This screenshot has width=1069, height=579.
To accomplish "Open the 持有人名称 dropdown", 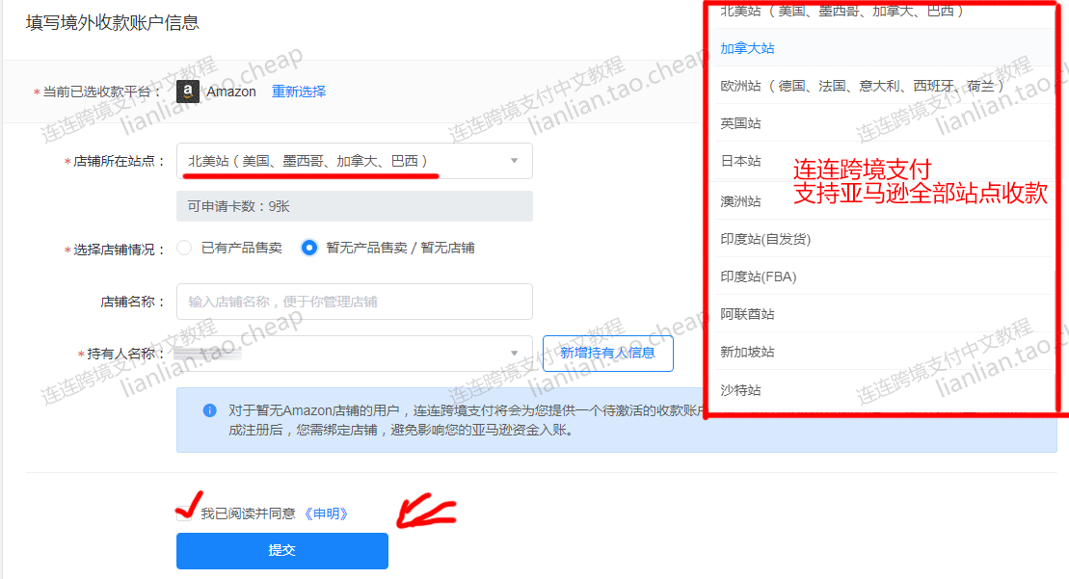I will [x=354, y=353].
